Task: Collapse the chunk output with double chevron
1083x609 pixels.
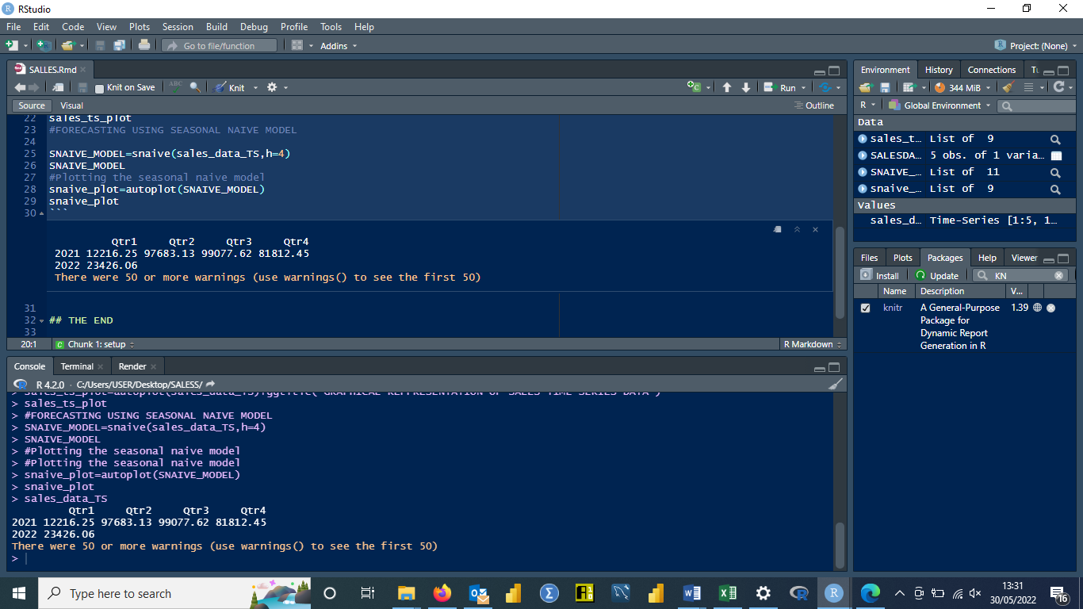Action: click(x=797, y=230)
